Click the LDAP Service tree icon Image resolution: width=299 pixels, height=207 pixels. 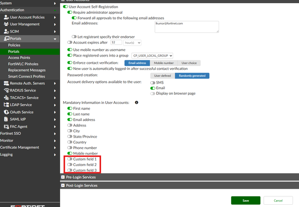(6, 104)
